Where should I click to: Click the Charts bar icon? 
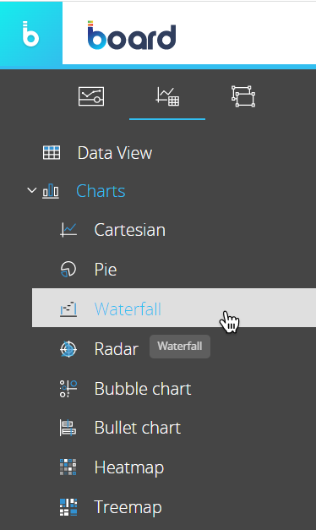51,191
